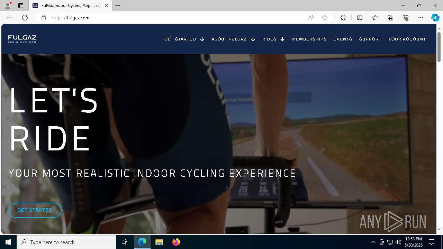
Task: Open Browser essentials icon
Action: (406, 18)
